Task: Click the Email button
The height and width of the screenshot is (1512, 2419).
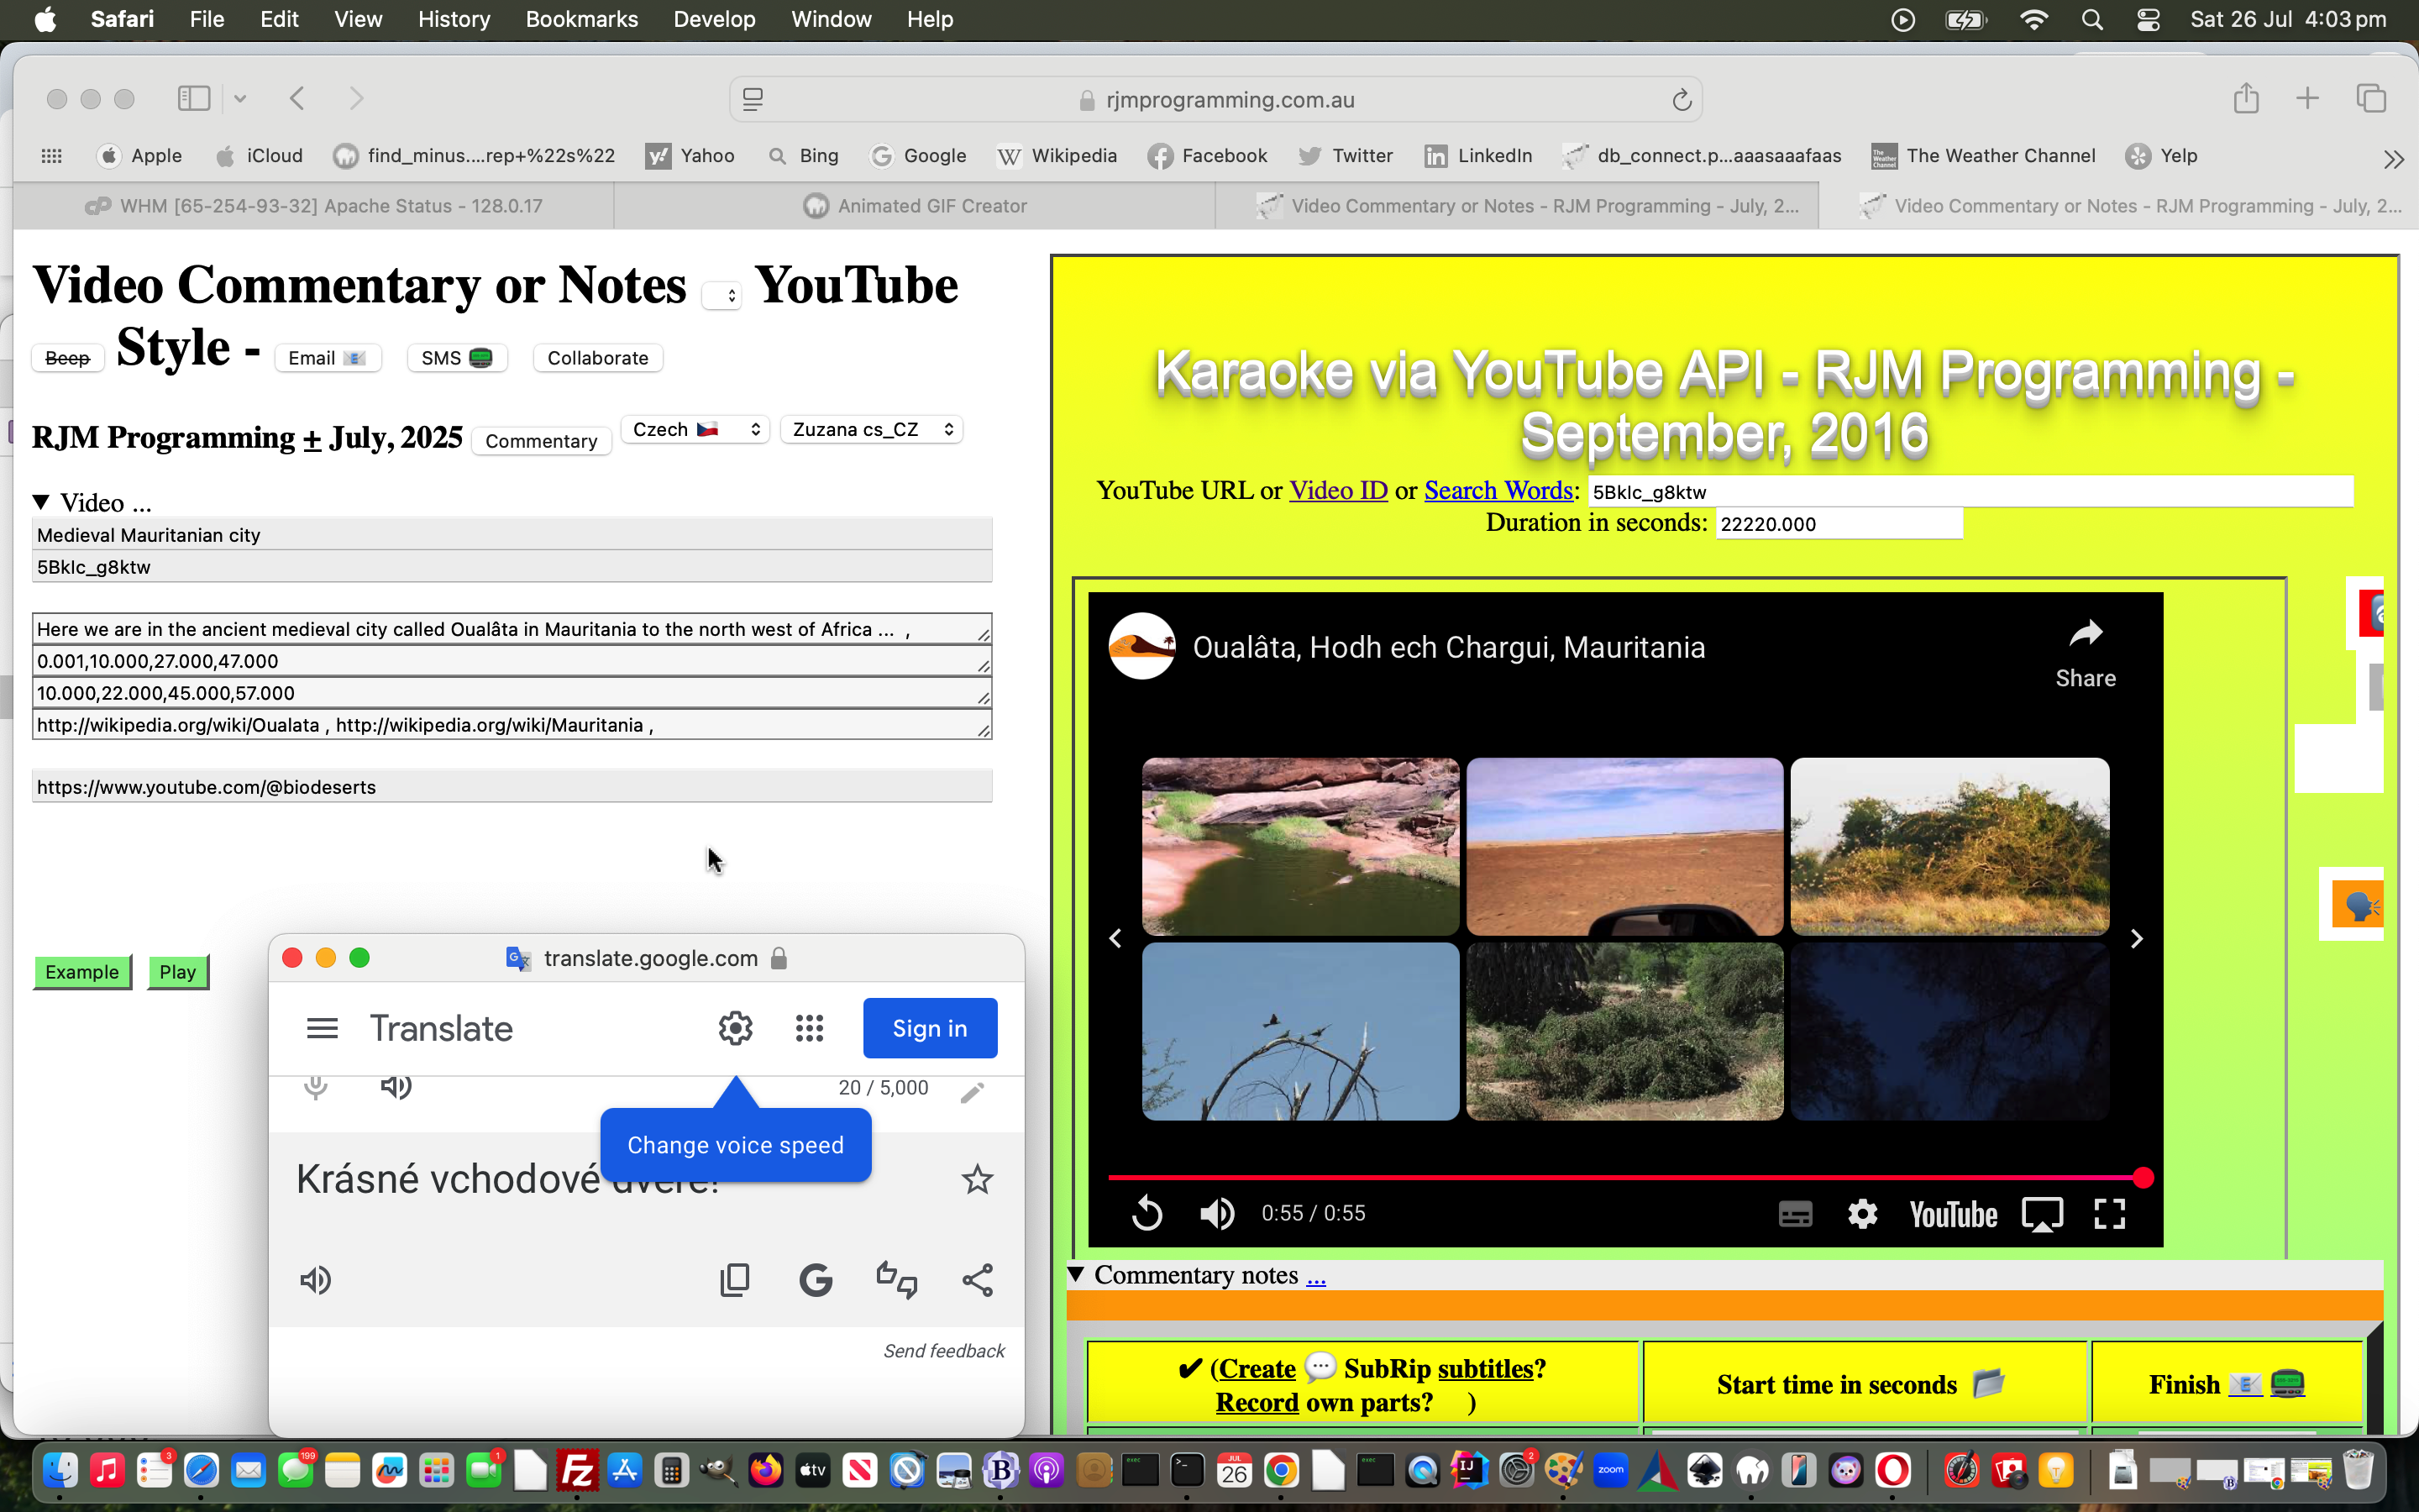Action: [x=327, y=358]
